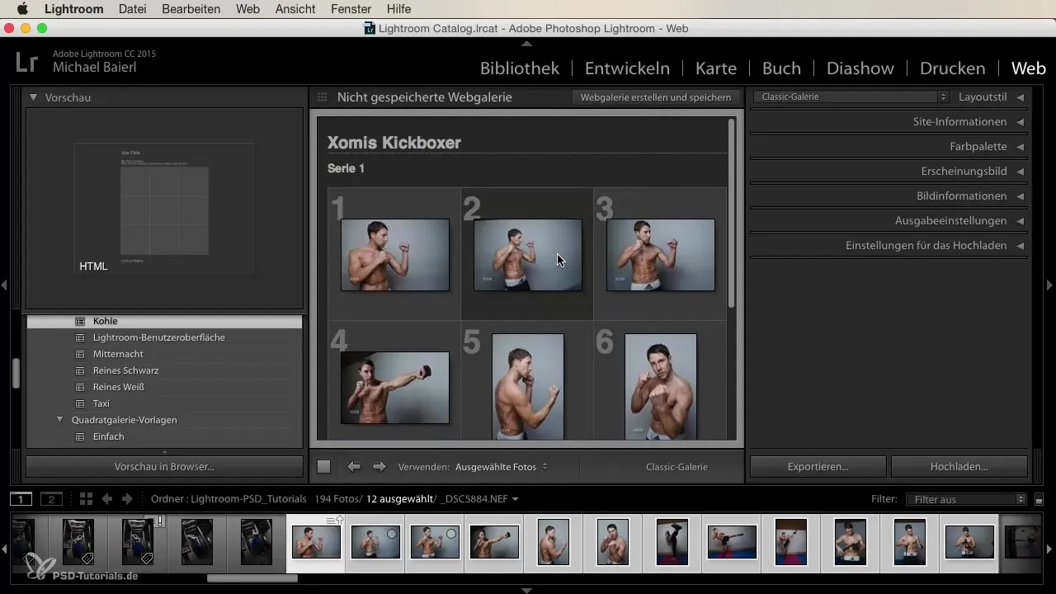Hide the left panel group via the edge arrow
The width and height of the screenshot is (1056, 594).
click(x=4, y=285)
